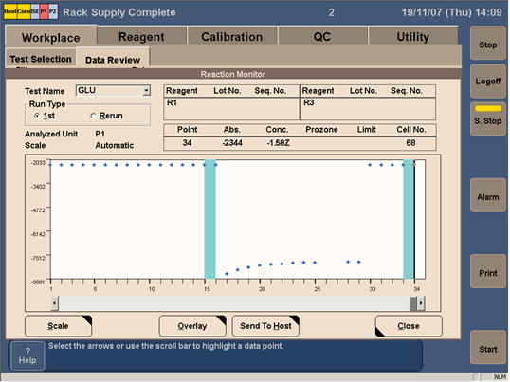Click the scrollbar right arrow
The image size is (510, 382).
421,303
